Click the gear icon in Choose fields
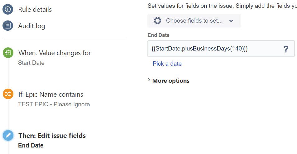The height and width of the screenshot is (154, 297). (x=157, y=21)
